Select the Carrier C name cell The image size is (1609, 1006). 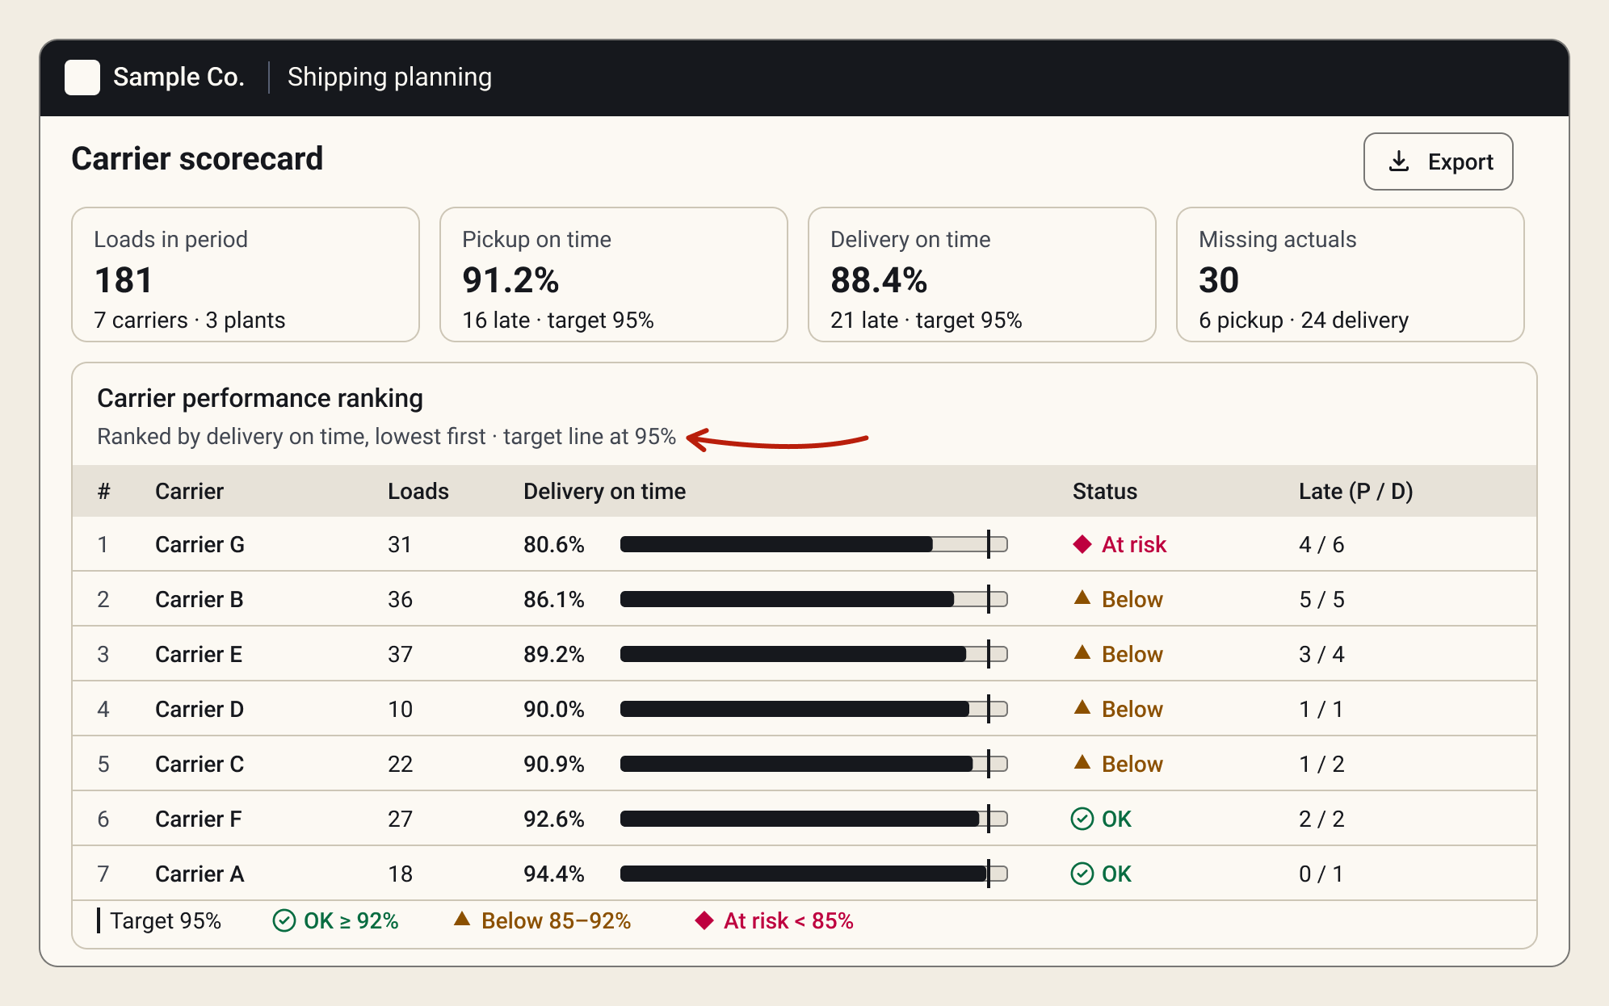click(200, 764)
